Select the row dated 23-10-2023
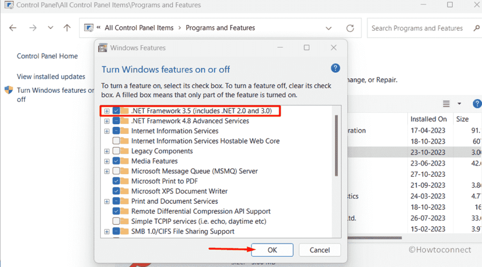 tap(415, 152)
